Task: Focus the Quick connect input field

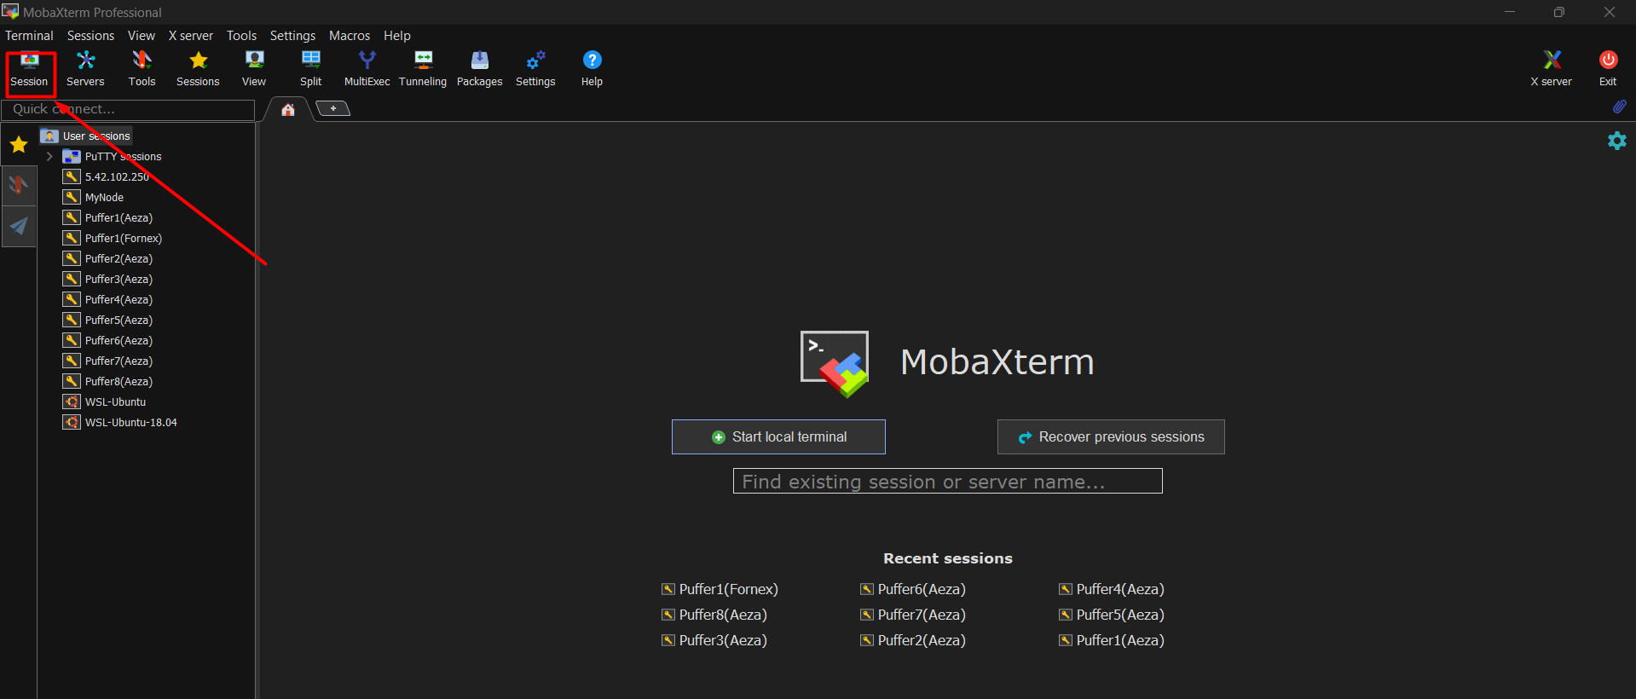Action: click(128, 109)
